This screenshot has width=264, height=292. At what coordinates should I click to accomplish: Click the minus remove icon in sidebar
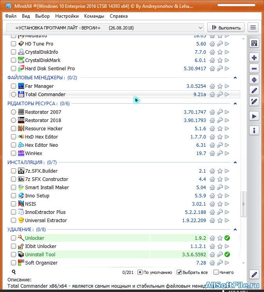(254, 69)
